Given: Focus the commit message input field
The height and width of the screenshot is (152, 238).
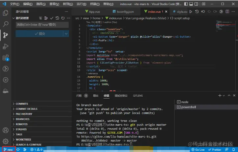Looking at the screenshot, I should (x=42, y=25).
